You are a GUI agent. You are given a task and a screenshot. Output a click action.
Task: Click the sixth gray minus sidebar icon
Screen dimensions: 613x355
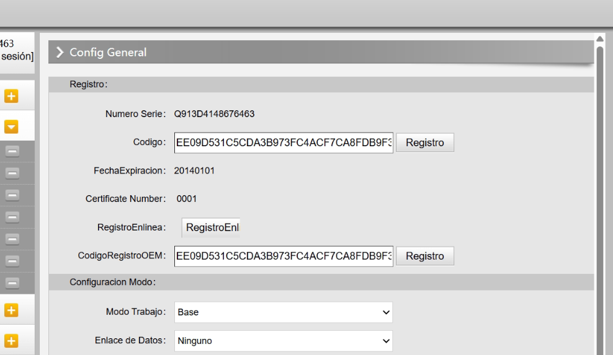pos(12,260)
